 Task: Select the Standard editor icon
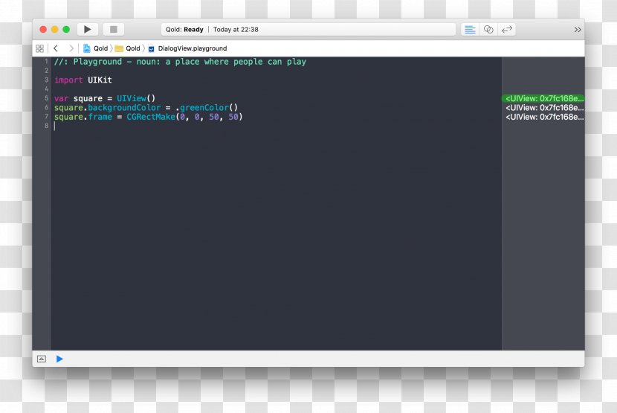pyautogui.click(x=470, y=30)
